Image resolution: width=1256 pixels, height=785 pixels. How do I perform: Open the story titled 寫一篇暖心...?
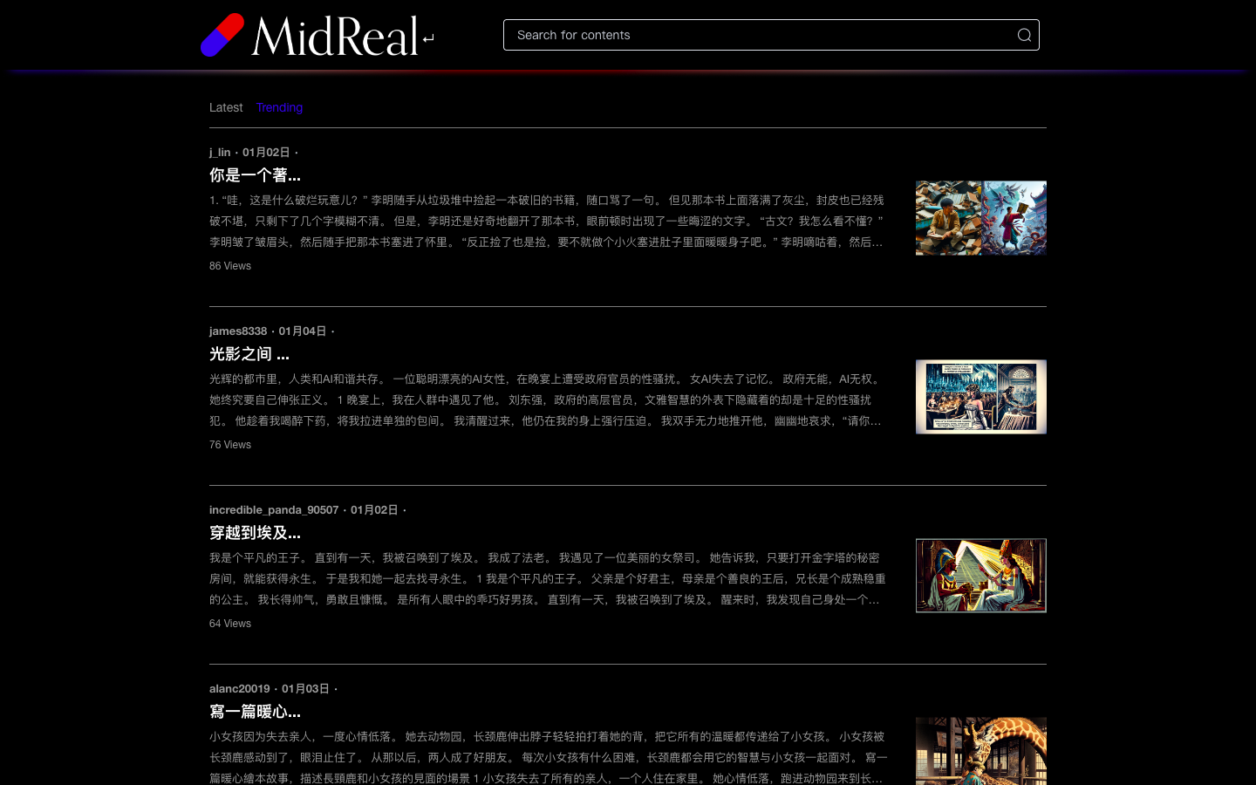[x=255, y=712]
